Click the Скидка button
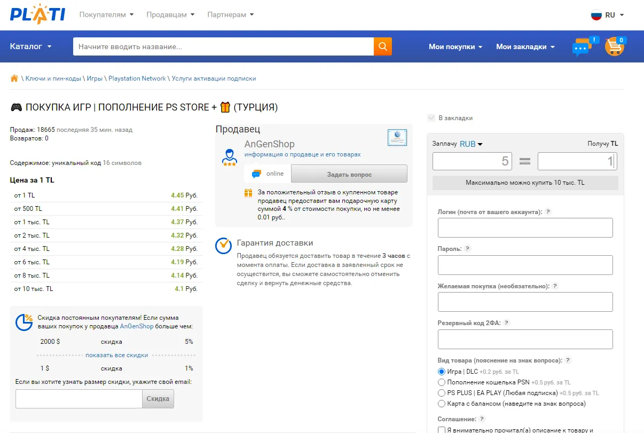 pyautogui.click(x=158, y=399)
